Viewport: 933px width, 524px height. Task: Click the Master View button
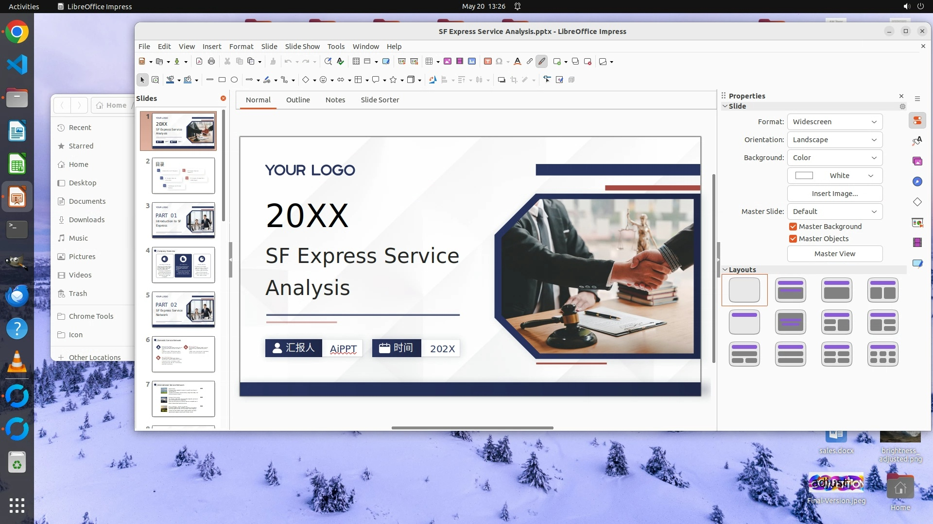[834, 254]
